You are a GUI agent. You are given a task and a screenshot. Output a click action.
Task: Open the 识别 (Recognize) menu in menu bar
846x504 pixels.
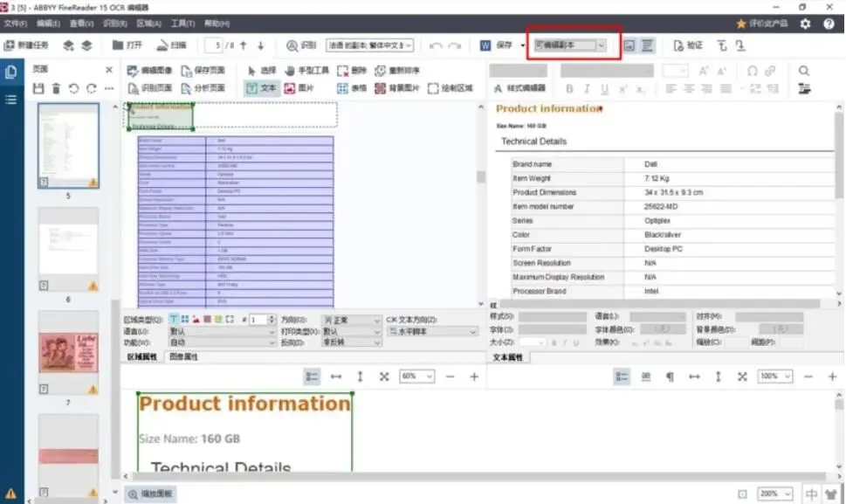click(x=115, y=24)
